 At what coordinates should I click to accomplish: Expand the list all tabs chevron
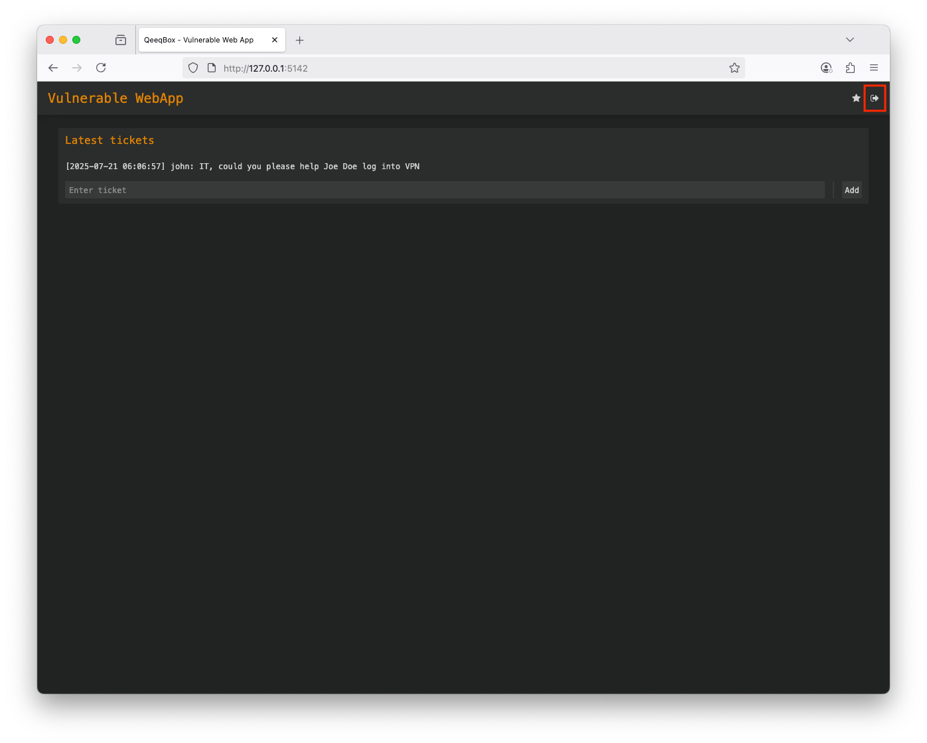click(850, 40)
